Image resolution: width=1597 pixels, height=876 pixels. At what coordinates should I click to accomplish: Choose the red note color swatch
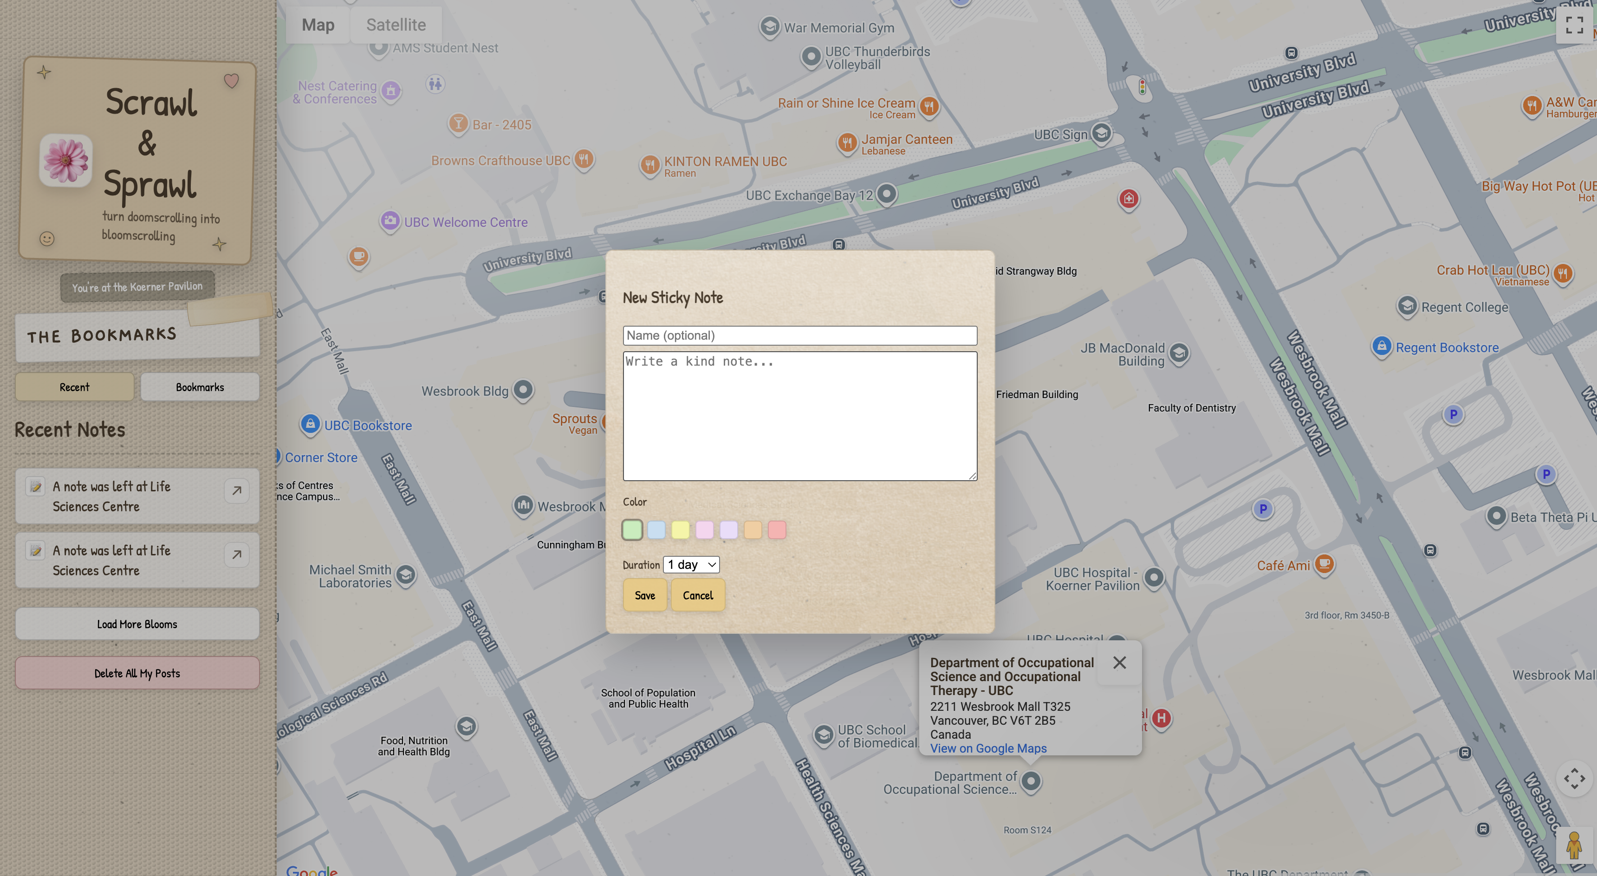[x=777, y=530]
